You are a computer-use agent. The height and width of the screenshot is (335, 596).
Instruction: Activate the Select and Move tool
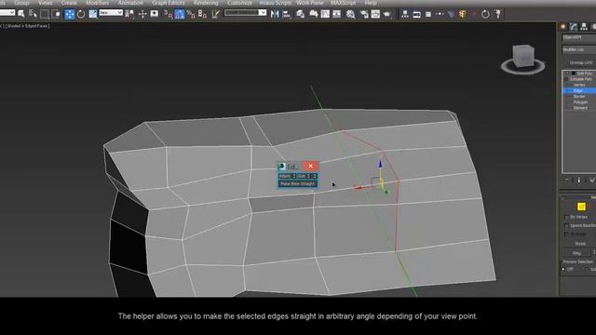click(70, 14)
